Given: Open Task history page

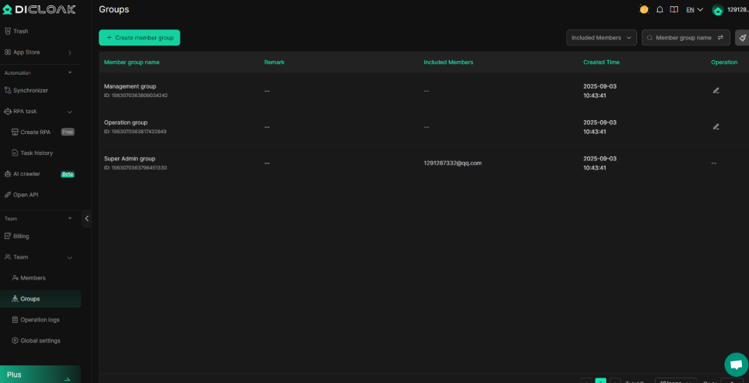Looking at the screenshot, I should [36, 153].
